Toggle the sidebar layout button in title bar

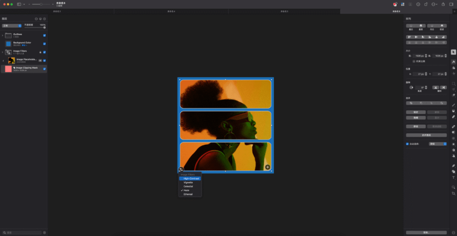point(19,4)
